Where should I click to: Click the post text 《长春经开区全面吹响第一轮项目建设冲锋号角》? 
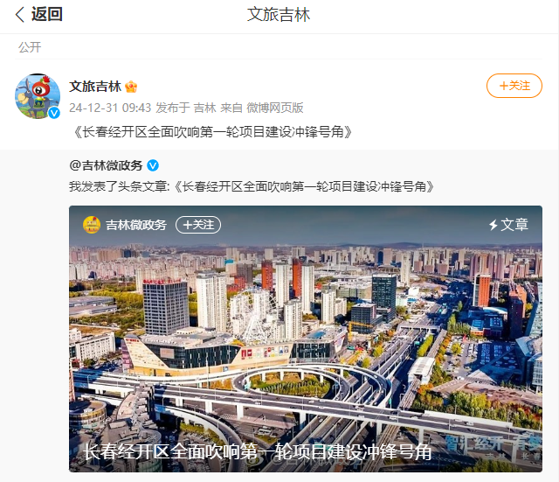click(213, 132)
